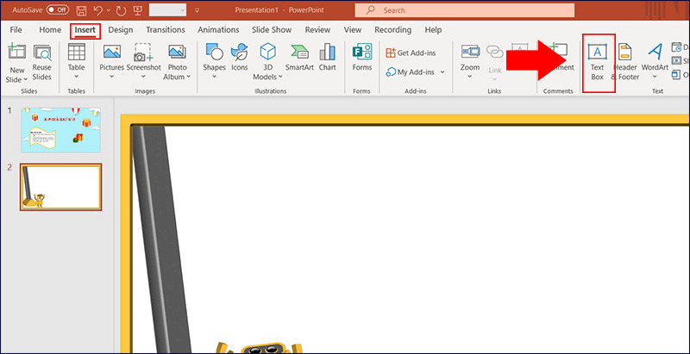Insert a Chart
The image size is (690, 354).
point(328,57)
